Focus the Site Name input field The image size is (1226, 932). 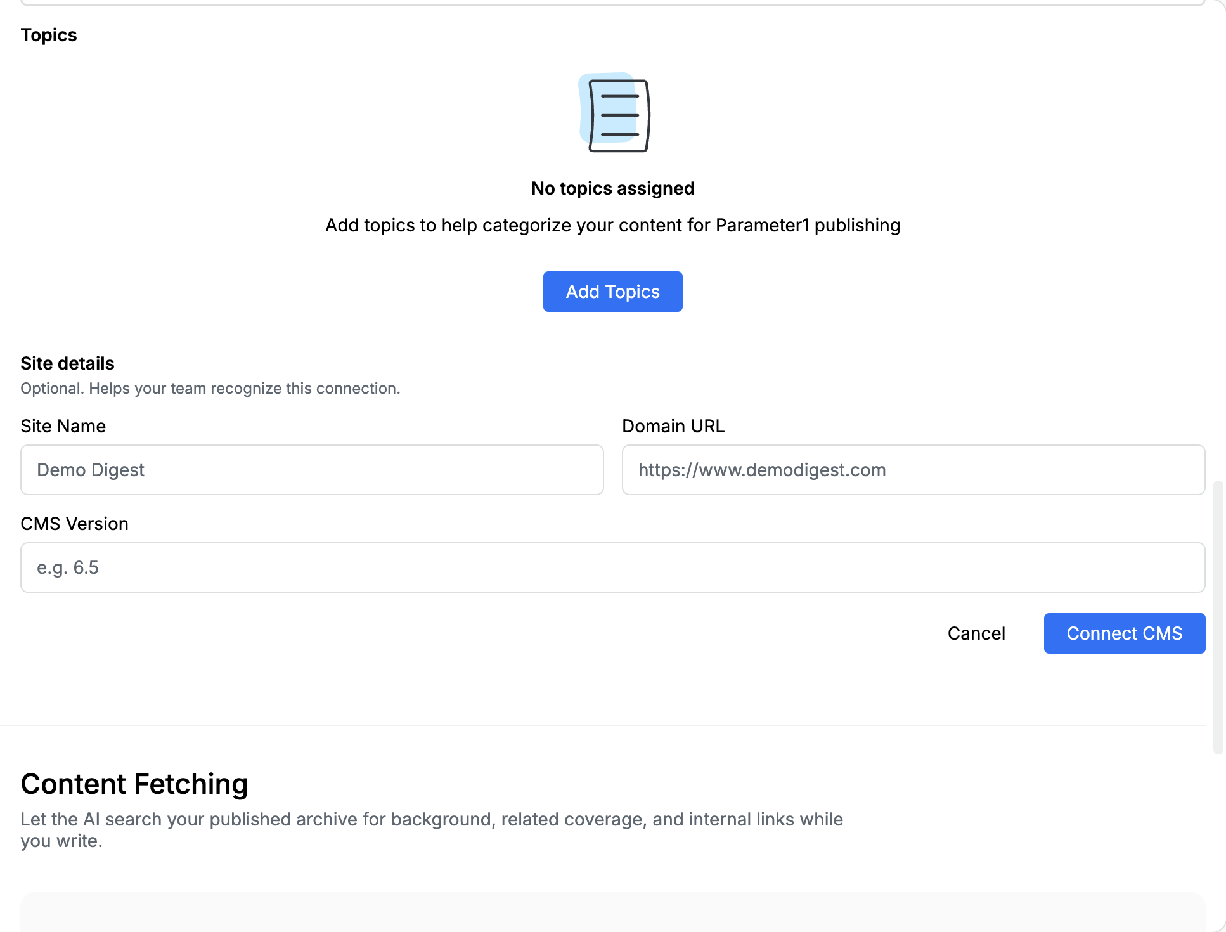[x=312, y=470]
